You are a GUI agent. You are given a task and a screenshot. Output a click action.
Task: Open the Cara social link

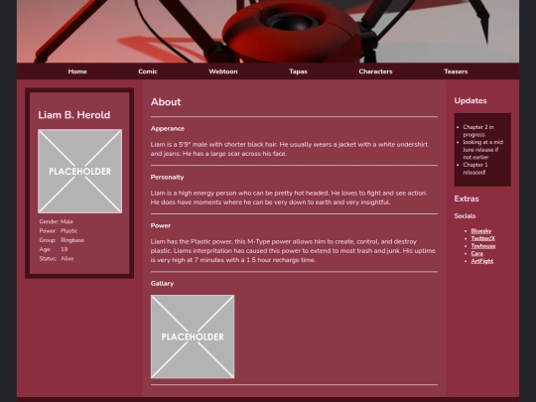pos(476,254)
